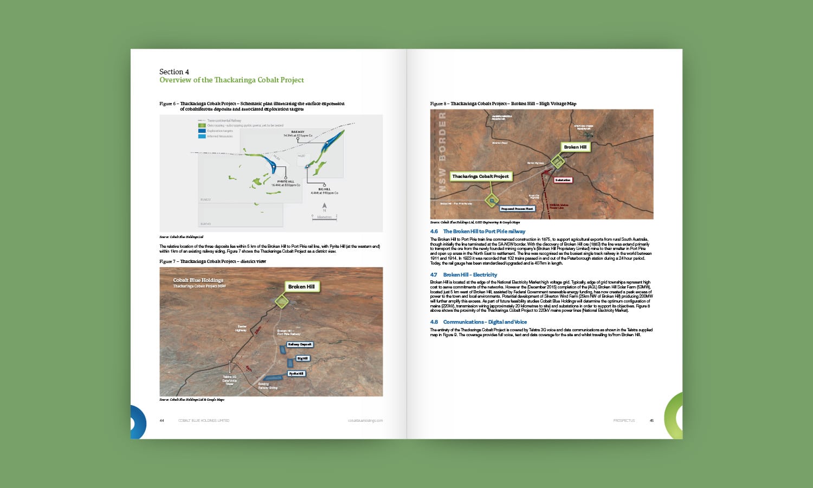Click "Broken Hill – Port Pirie Railway" label in Figure 7

pyautogui.click(x=289, y=332)
